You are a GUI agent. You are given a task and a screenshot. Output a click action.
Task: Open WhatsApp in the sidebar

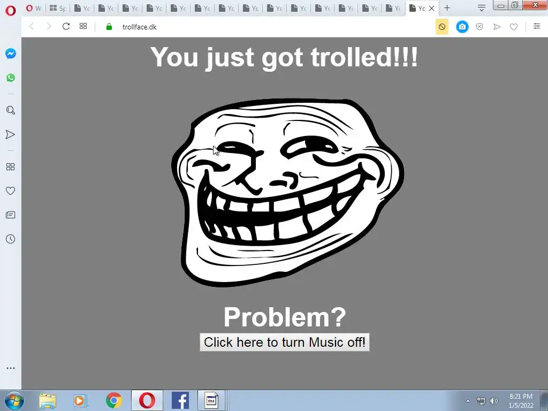[x=11, y=78]
